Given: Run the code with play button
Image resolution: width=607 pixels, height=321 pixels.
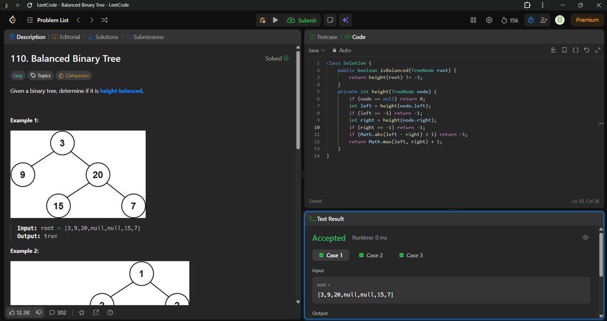Looking at the screenshot, I should [275, 20].
